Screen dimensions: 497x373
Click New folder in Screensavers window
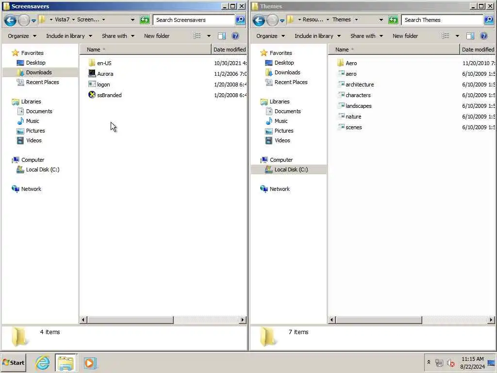tap(157, 36)
